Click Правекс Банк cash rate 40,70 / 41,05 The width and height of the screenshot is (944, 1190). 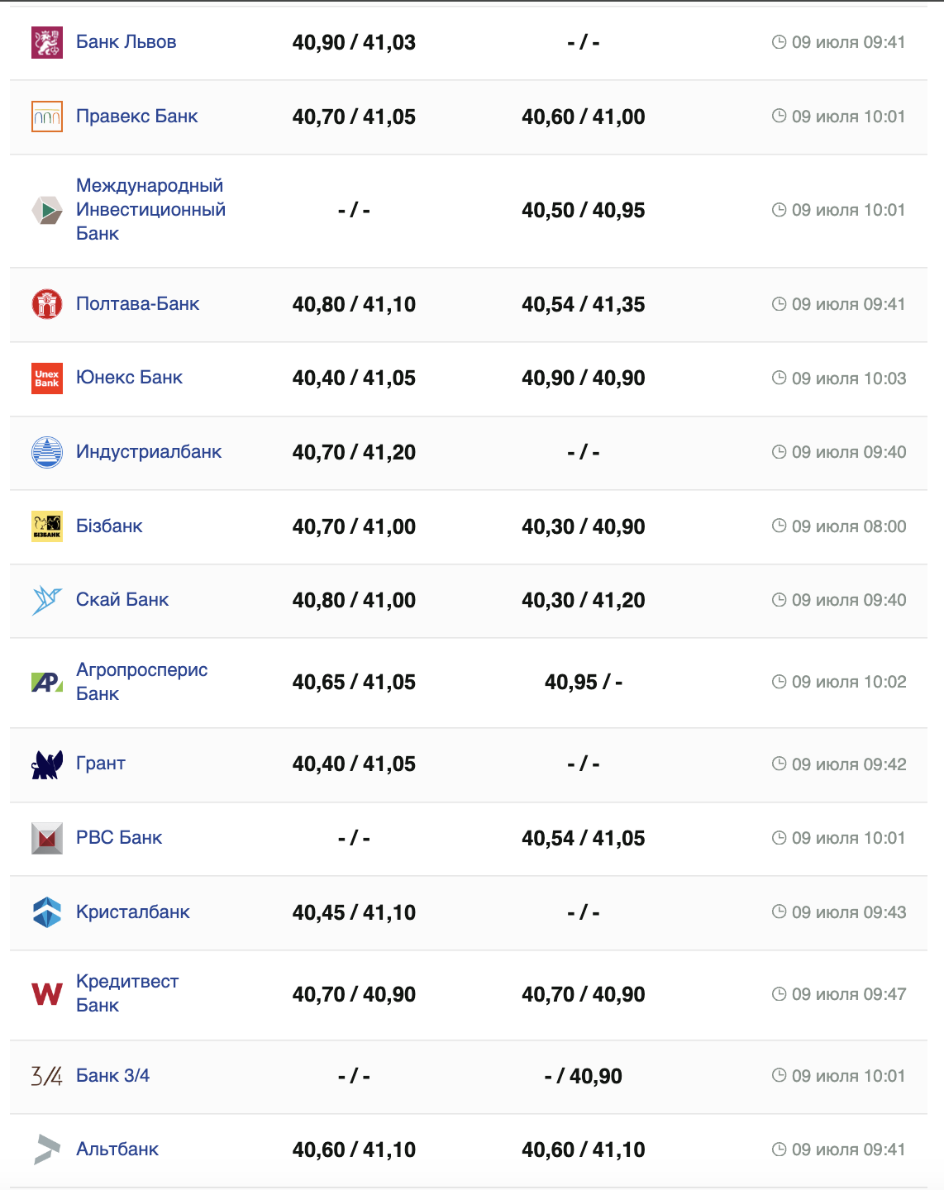coord(354,117)
